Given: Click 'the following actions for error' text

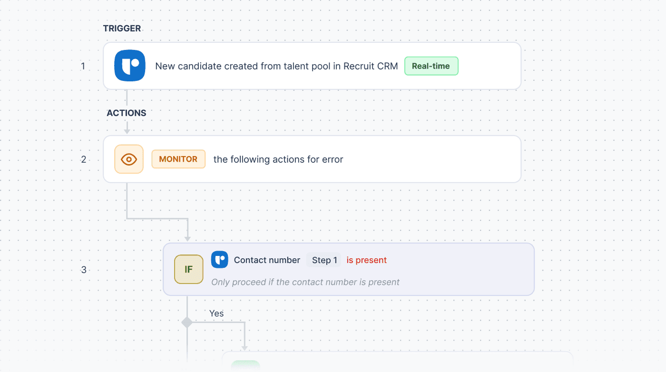Looking at the screenshot, I should coord(278,159).
